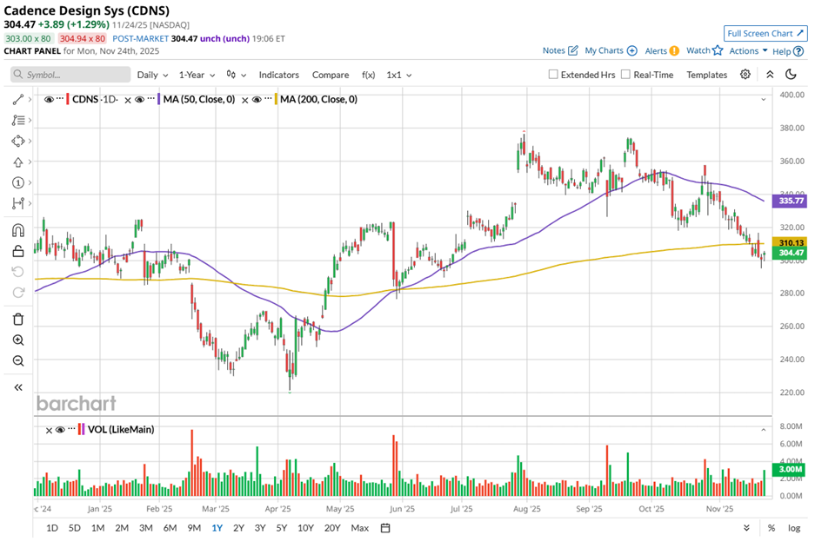Image resolution: width=815 pixels, height=548 pixels.
Task: Select the trend line drawing tool
Action: coord(18,100)
